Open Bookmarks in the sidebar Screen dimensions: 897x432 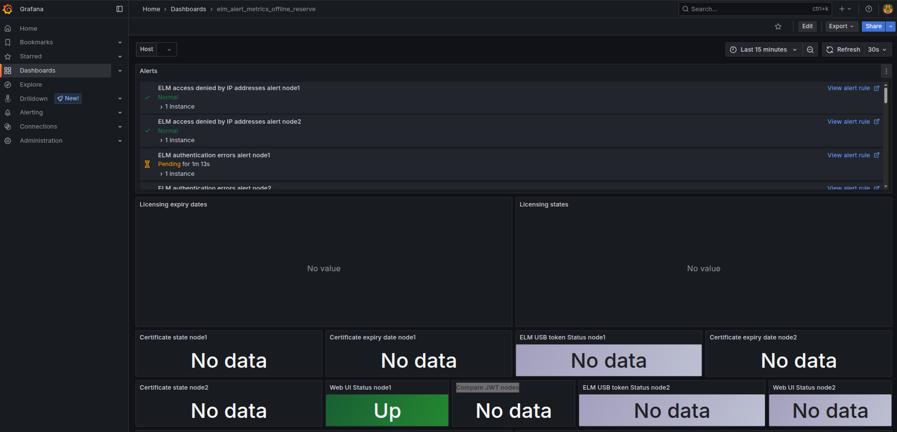(37, 42)
